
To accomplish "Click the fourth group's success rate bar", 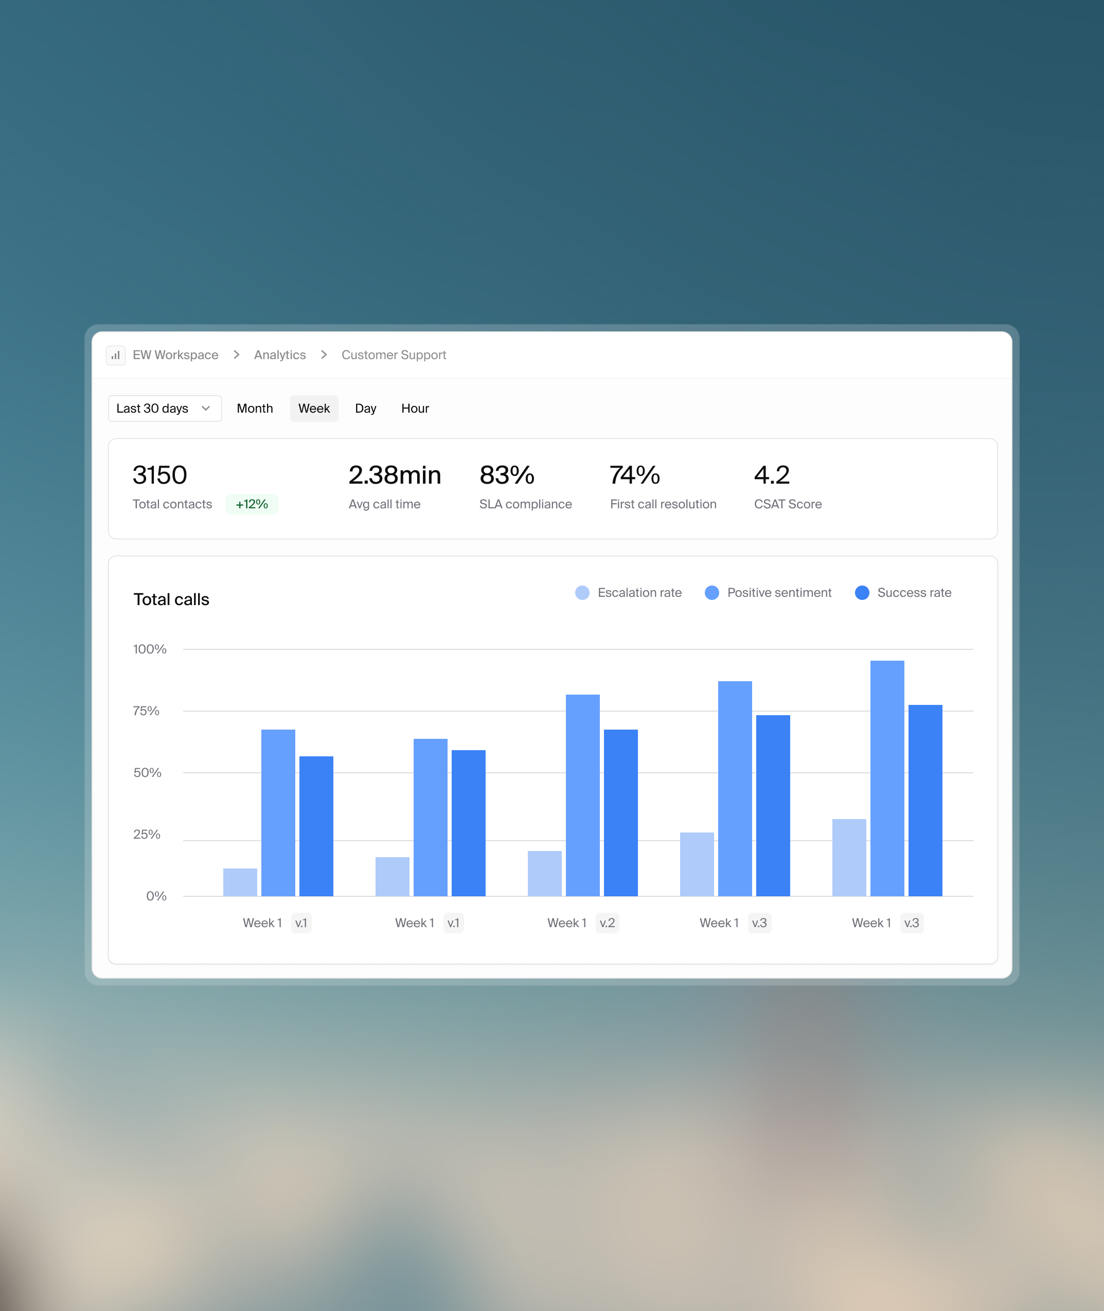I will (773, 805).
